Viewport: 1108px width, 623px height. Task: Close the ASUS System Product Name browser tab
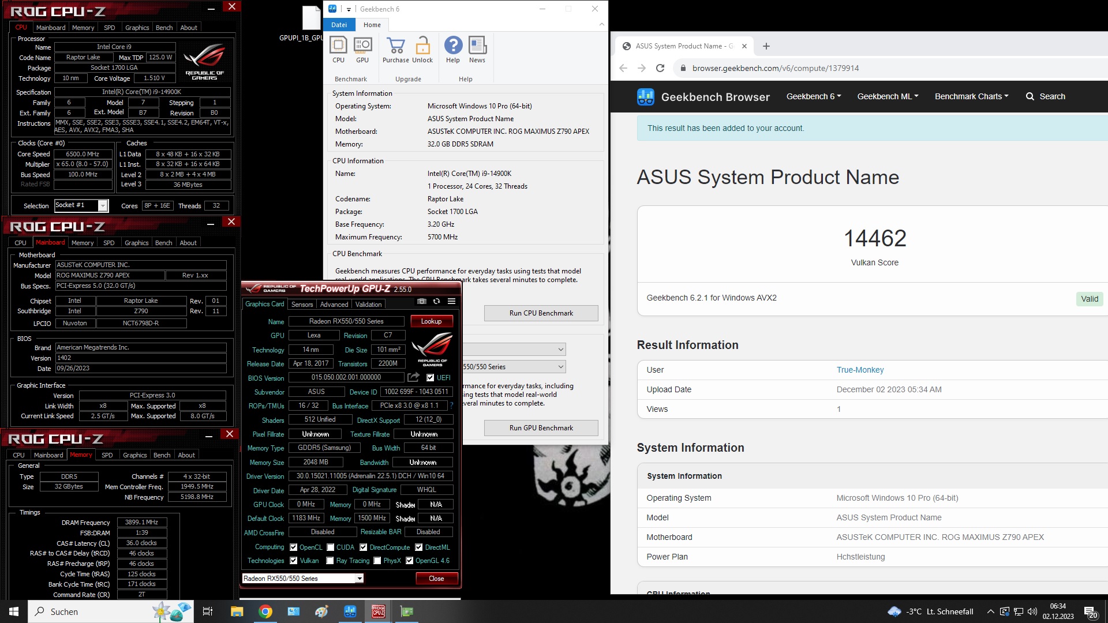click(744, 46)
